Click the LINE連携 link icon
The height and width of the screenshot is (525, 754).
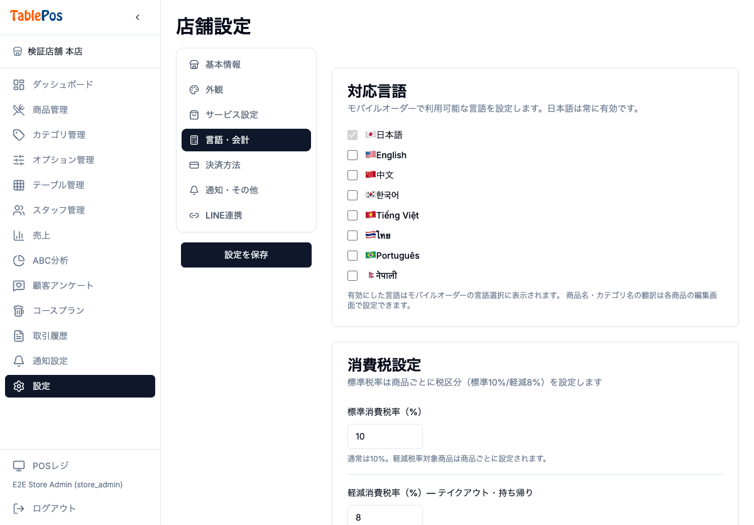click(194, 215)
